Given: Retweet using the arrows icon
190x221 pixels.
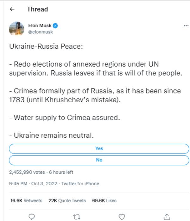Looking at the screenshot, I should click(76, 217).
